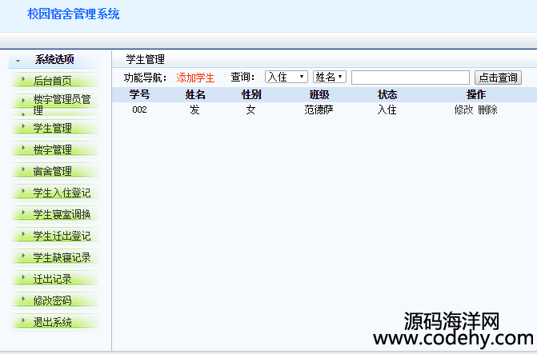Click the 学生管理 panel heading

(145, 59)
